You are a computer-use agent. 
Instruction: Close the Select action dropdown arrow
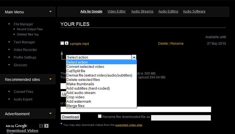134,57
